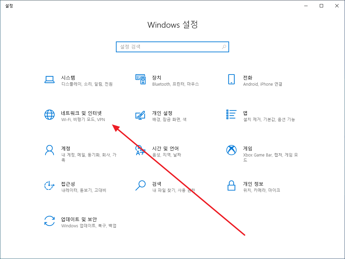Image resolution: width=345 pixels, height=259 pixels.
Task: Click the list icon for 앱
Action: pos(231,115)
